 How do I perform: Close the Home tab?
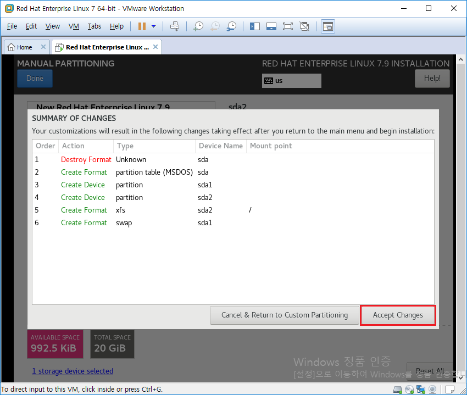click(x=43, y=47)
